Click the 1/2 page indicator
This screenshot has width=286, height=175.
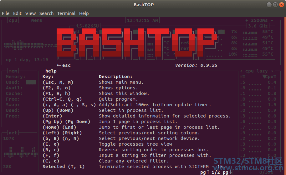pyautogui.click(x=216, y=172)
